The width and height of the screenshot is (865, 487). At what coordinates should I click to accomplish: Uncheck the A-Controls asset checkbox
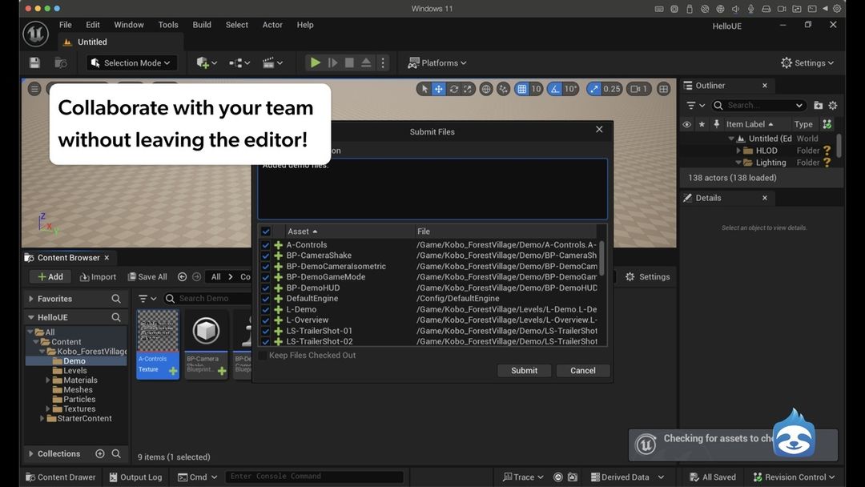[265, 245]
